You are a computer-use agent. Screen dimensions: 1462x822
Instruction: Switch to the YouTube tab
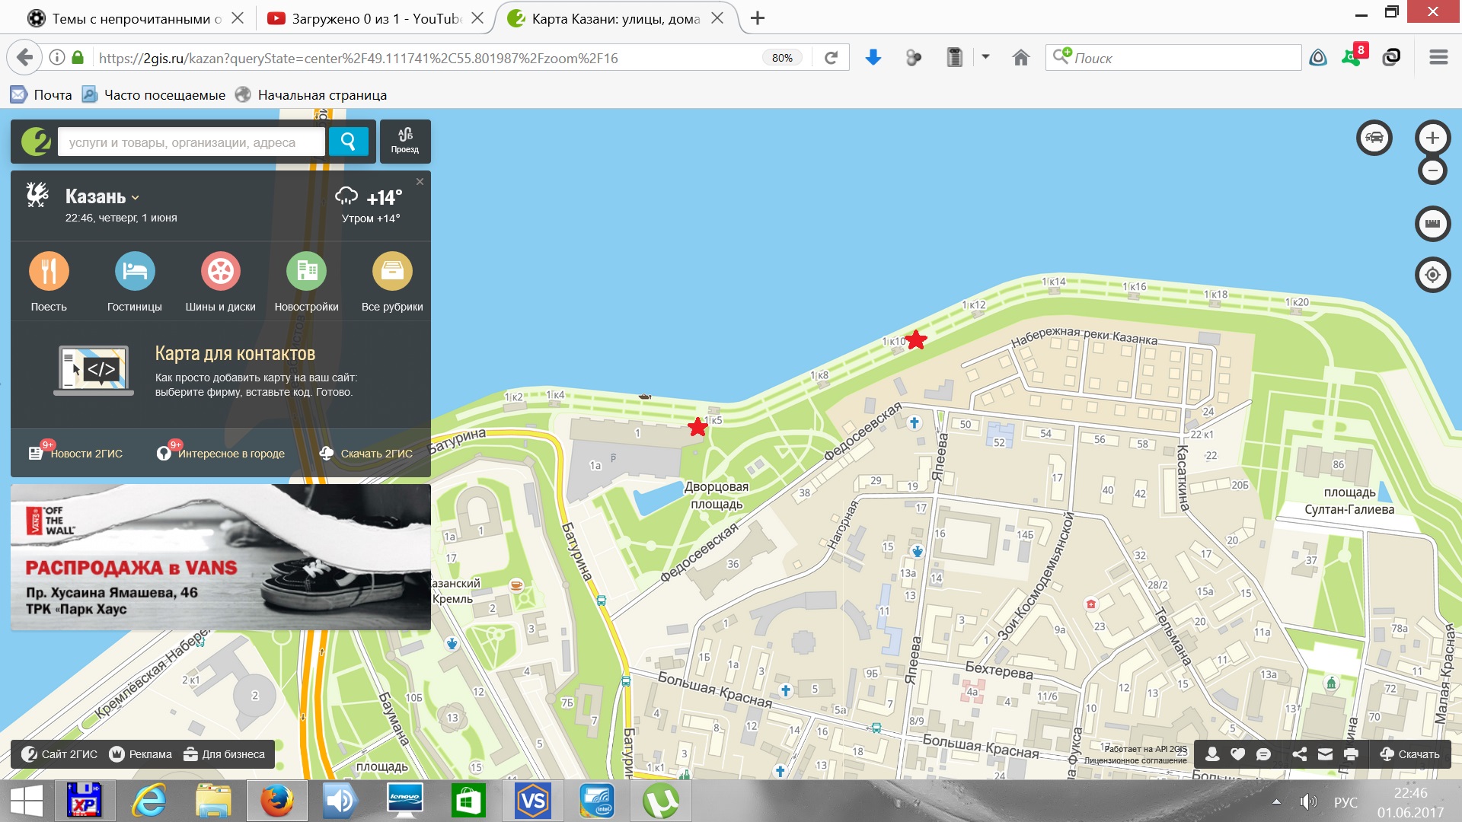click(x=365, y=18)
